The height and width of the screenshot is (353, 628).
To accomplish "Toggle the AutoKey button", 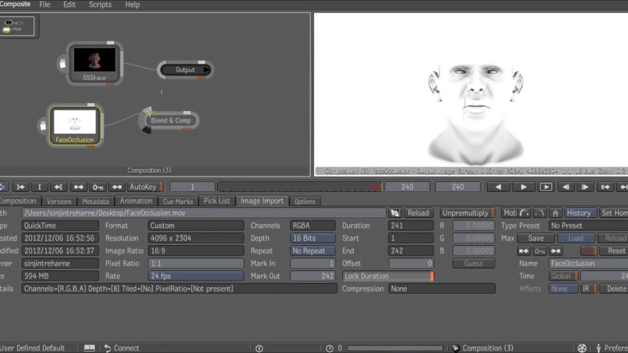I will coord(145,187).
